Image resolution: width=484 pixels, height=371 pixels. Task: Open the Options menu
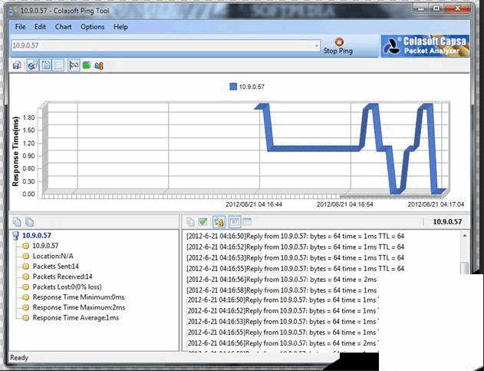tap(93, 27)
